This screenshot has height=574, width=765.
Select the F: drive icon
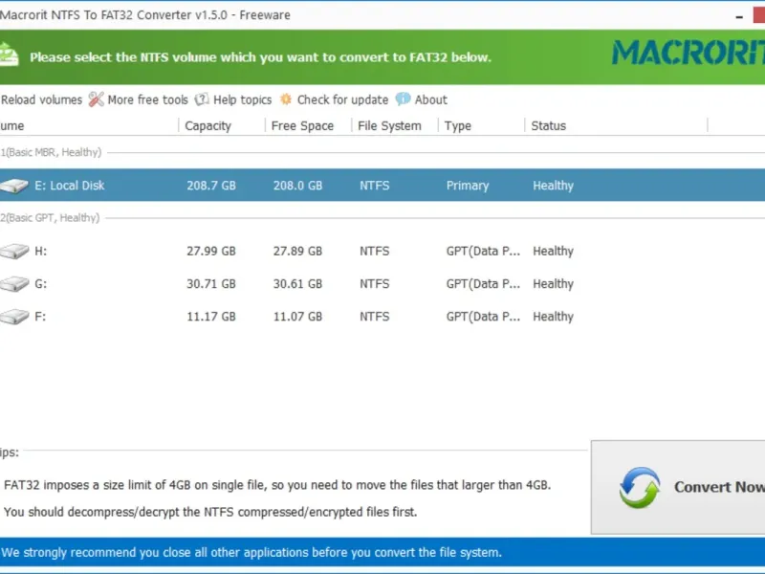(14, 317)
